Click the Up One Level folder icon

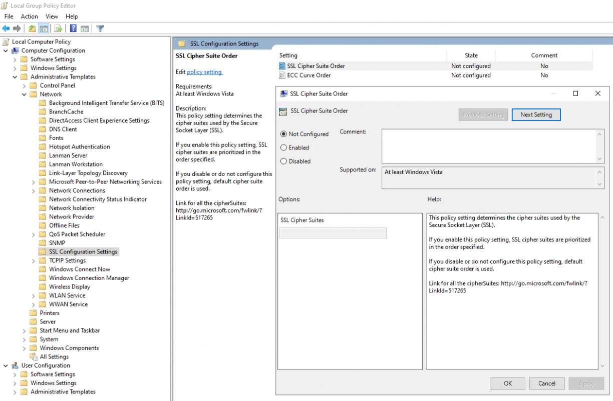point(32,28)
